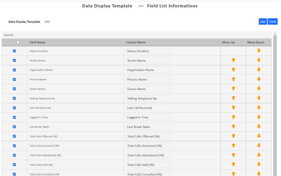Open the Data Display Template page
Screen dimensions: 281x176
[x=107, y=6]
